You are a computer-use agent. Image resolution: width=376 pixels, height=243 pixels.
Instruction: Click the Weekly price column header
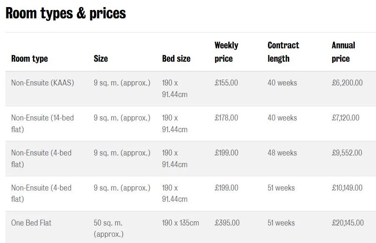(226, 52)
